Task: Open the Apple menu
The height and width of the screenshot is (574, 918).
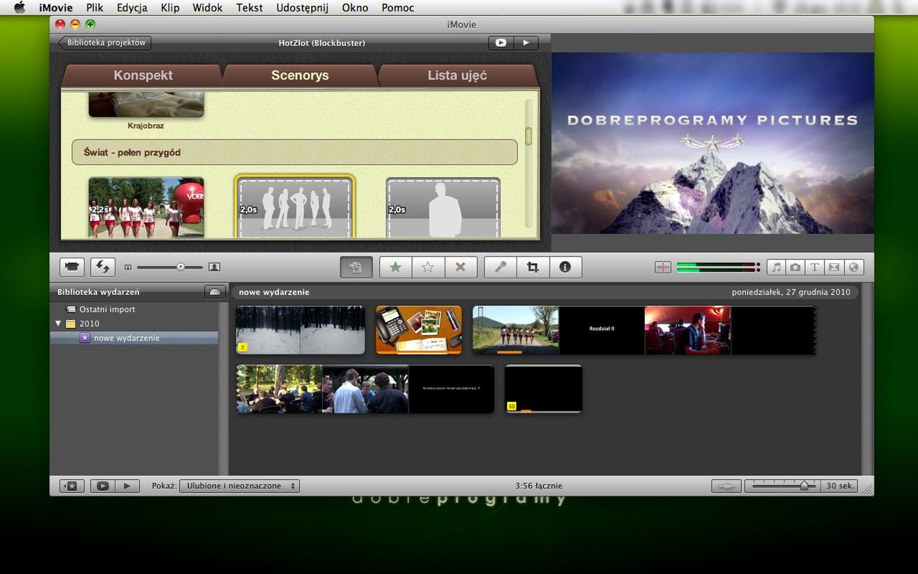Action: click(x=19, y=8)
